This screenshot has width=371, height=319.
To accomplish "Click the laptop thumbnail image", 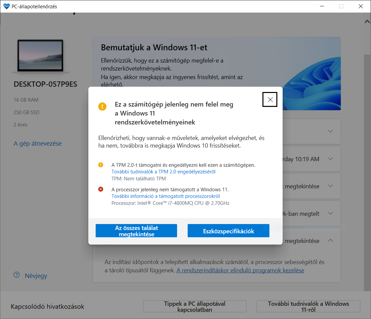I will click(x=40, y=56).
